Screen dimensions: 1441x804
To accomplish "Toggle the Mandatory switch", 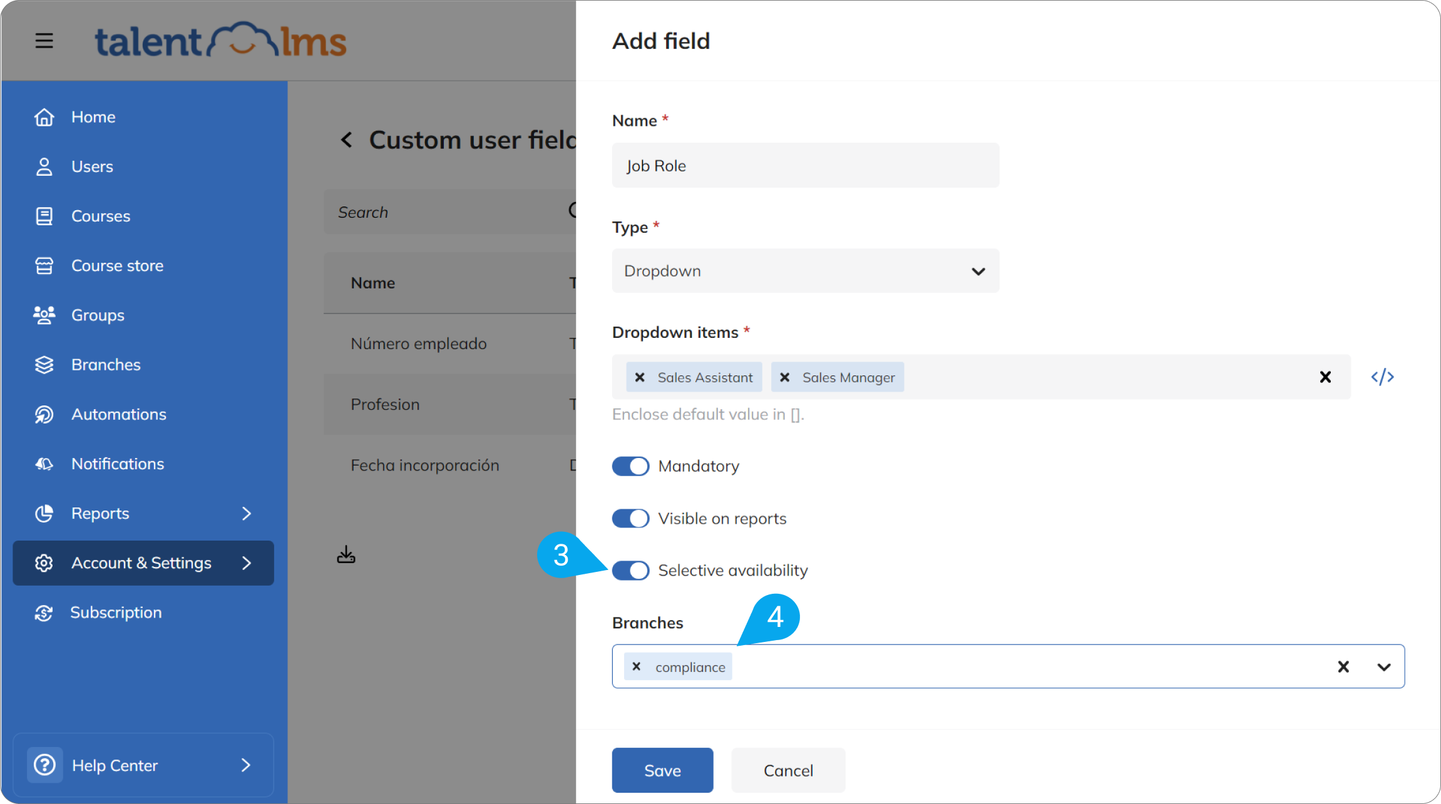I will click(630, 466).
